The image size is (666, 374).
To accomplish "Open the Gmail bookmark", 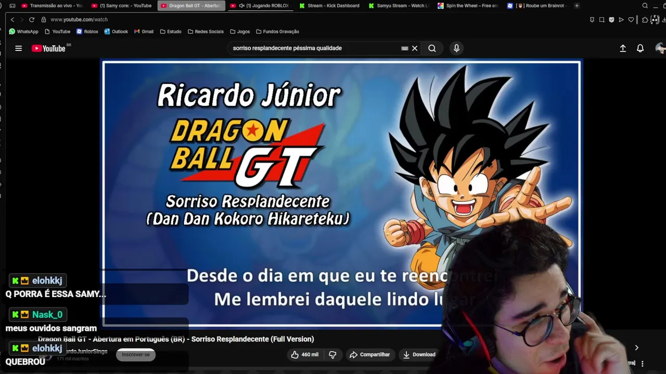I will coord(144,32).
